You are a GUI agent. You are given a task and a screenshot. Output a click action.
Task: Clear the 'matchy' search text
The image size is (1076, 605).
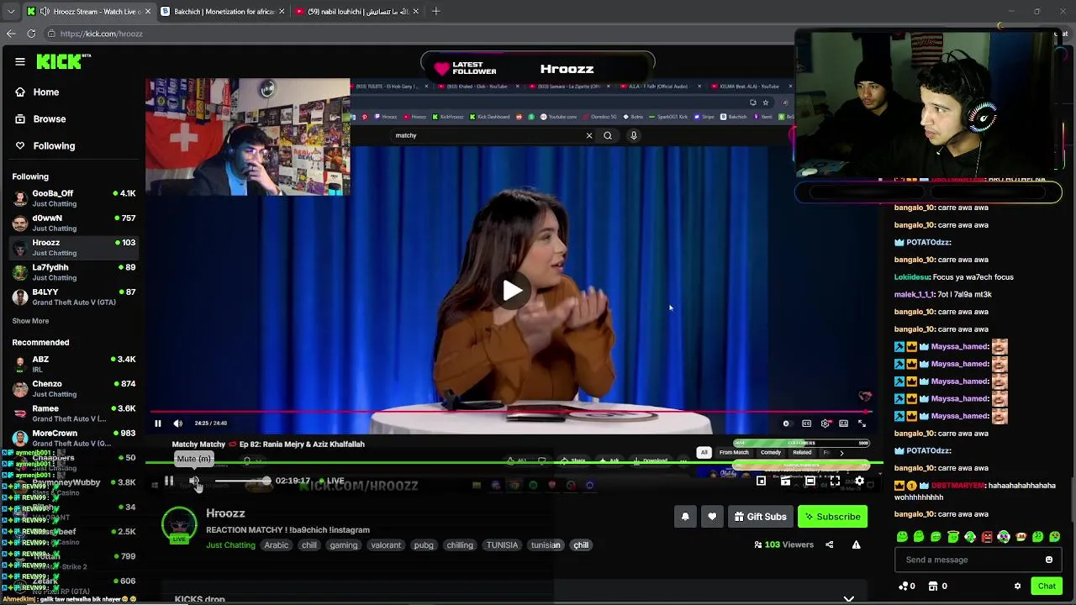click(x=589, y=135)
